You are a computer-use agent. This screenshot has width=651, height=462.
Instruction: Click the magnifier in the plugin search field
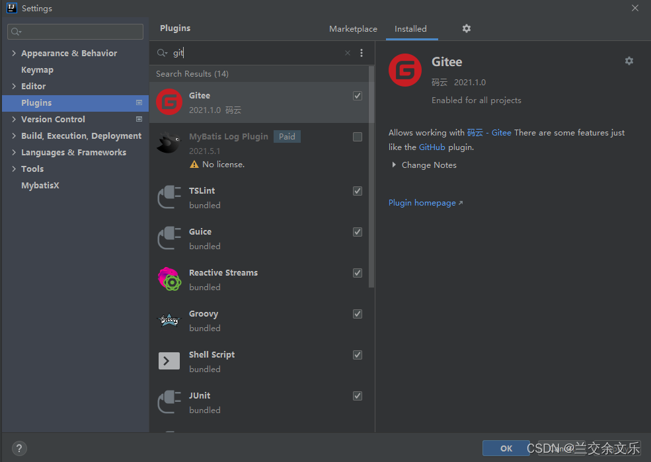pos(161,53)
